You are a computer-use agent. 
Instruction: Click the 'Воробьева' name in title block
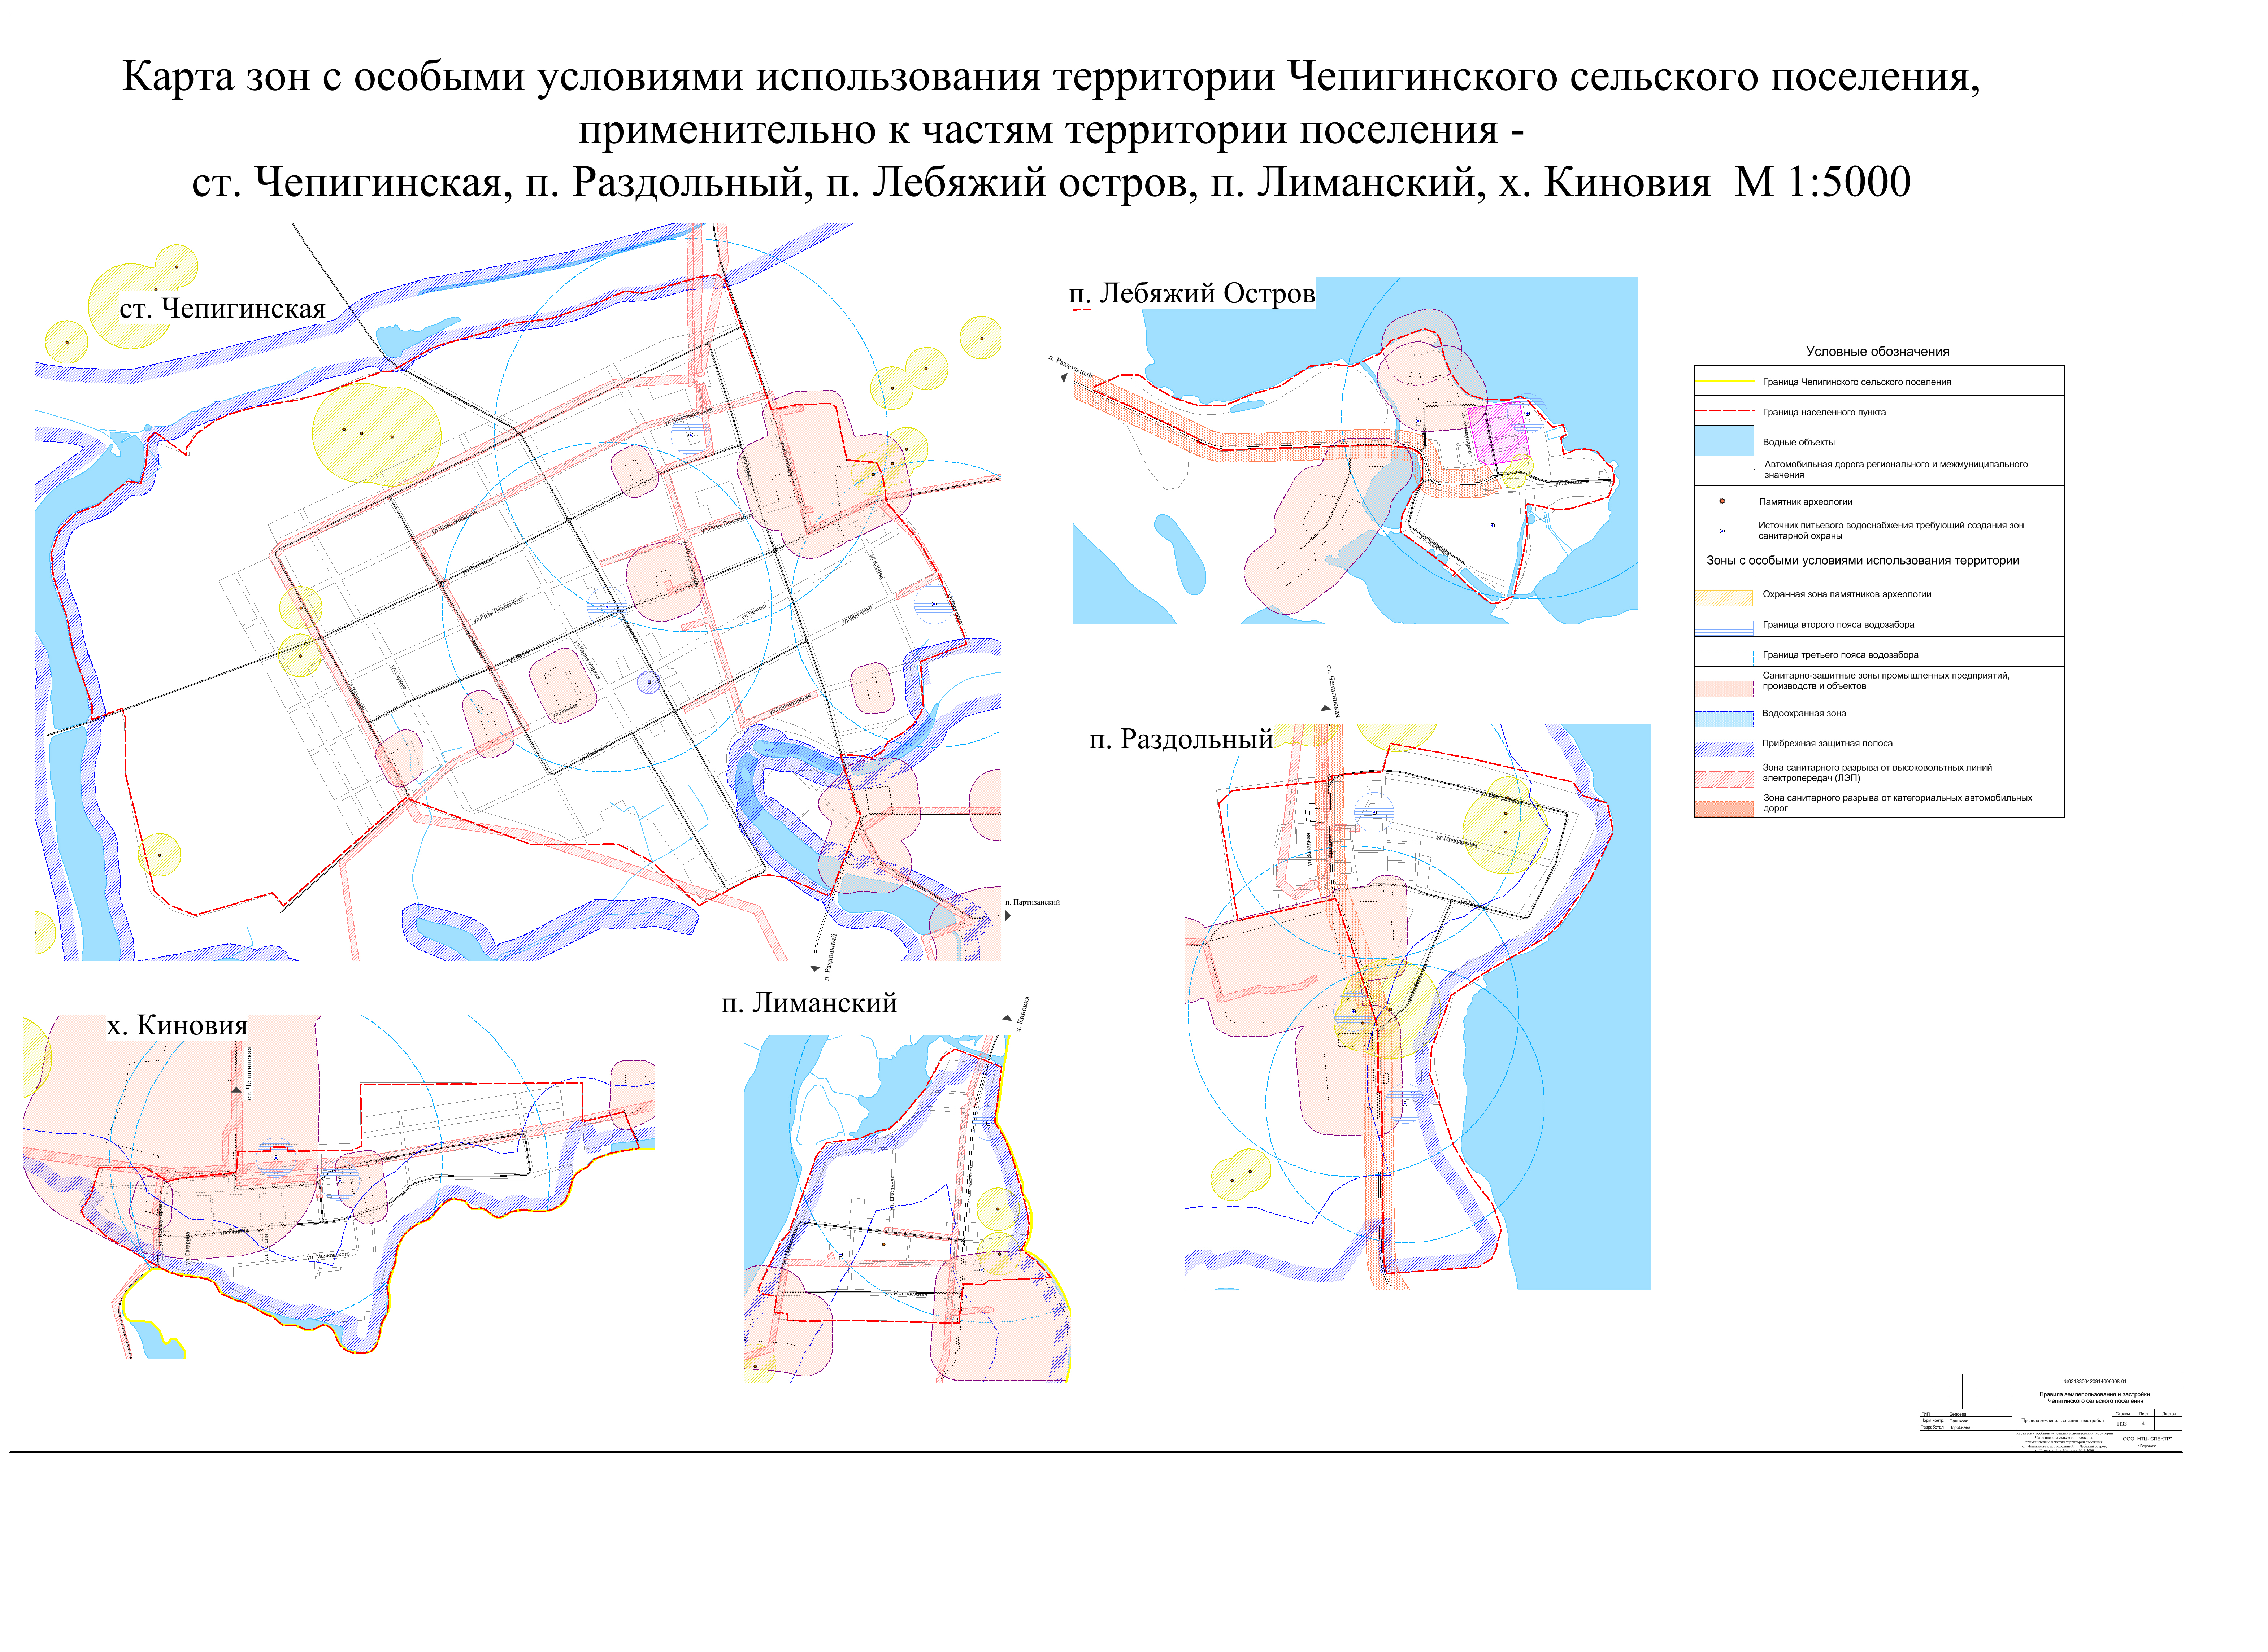point(1960,1428)
